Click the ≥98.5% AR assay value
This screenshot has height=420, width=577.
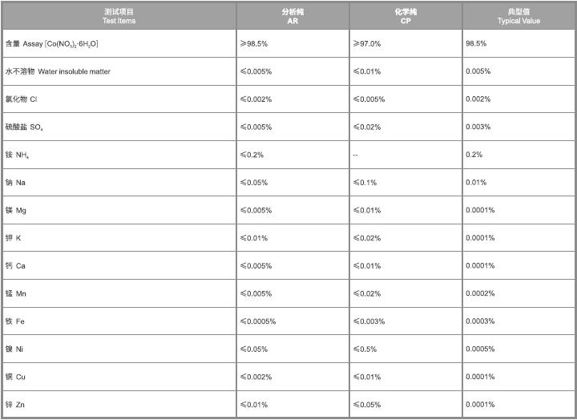pos(256,43)
